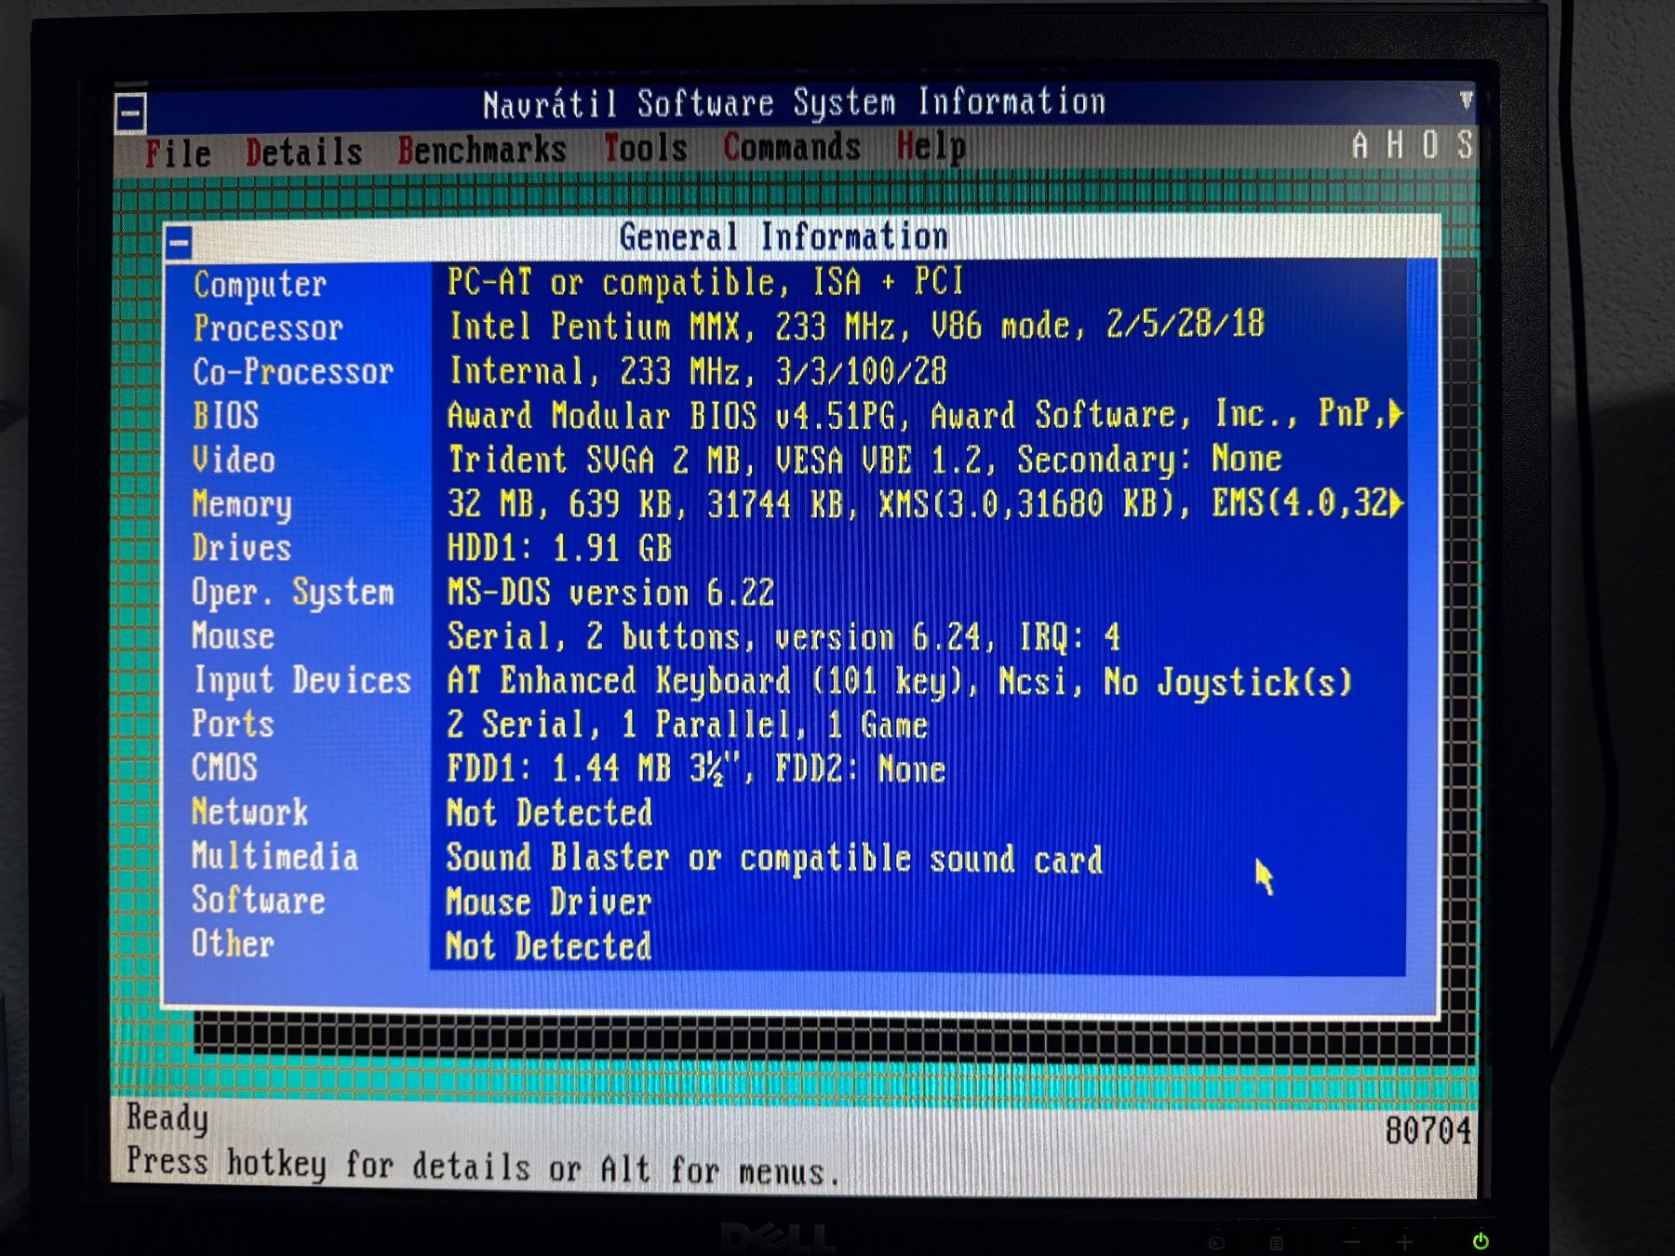
Task: Select the Mouse category
Action: click(x=233, y=636)
